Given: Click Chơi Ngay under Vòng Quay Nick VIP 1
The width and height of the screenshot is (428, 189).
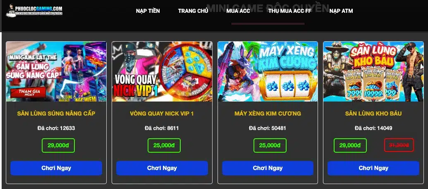Looking at the screenshot, I should (162, 168).
